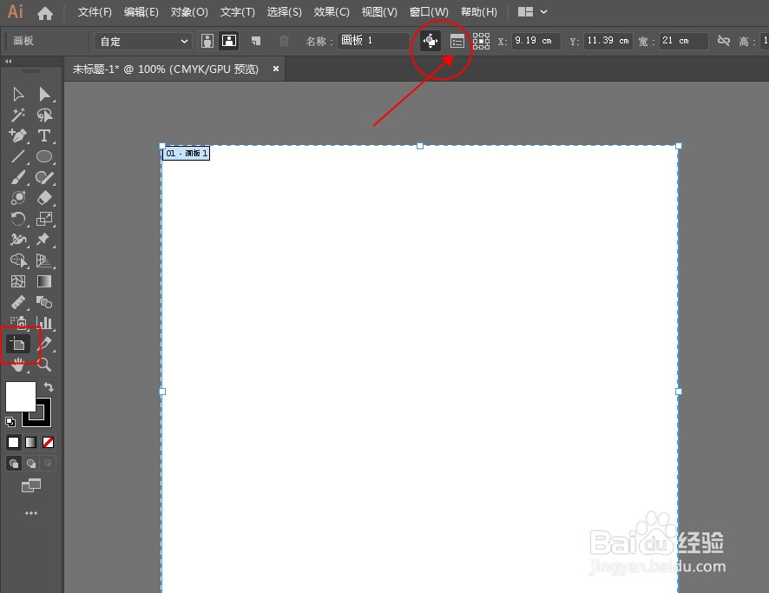Select the Selection tool black arrow
This screenshot has width=769, height=593.
tap(18, 94)
